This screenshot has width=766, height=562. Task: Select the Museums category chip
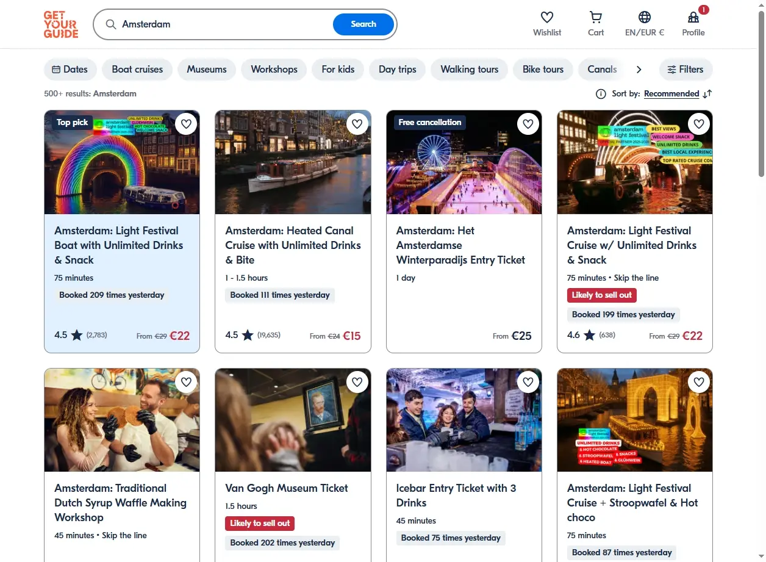tap(207, 70)
